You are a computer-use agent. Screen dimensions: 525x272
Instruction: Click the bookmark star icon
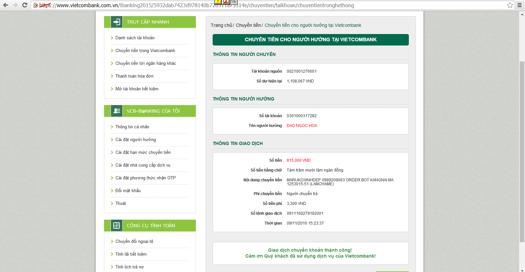pyautogui.click(x=510, y=5)
